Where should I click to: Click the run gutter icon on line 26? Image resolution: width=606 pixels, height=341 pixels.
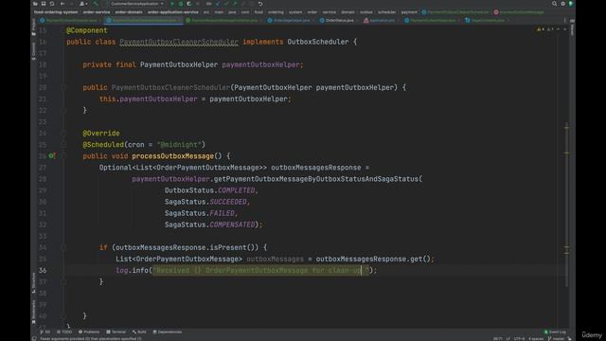(51, 155)
